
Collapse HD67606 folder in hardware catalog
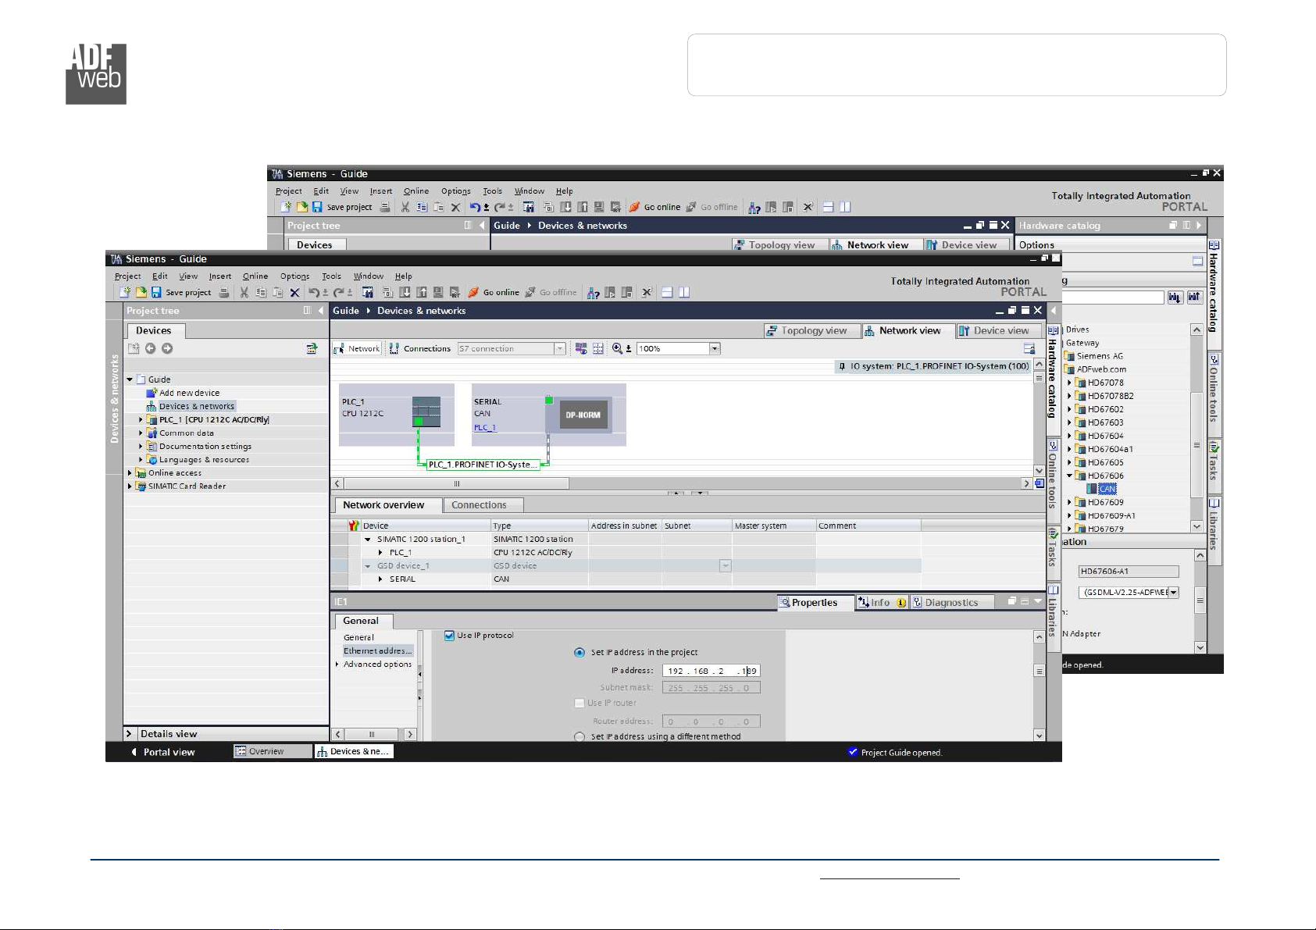[x=1070, y=476]
